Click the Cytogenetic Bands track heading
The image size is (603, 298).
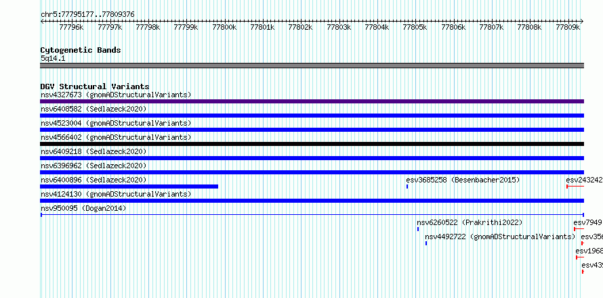coord(81,50)
